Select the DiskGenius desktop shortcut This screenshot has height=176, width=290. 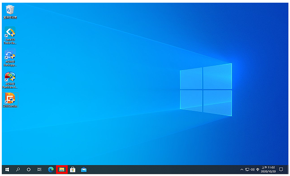(10, 100)
